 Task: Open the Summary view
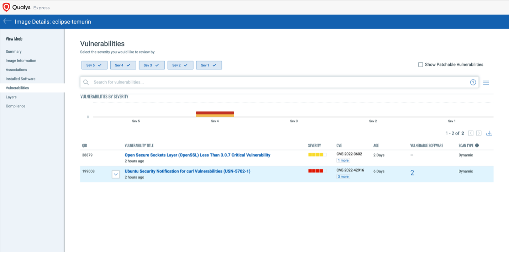pyautogui.click(x=14, y=52)
